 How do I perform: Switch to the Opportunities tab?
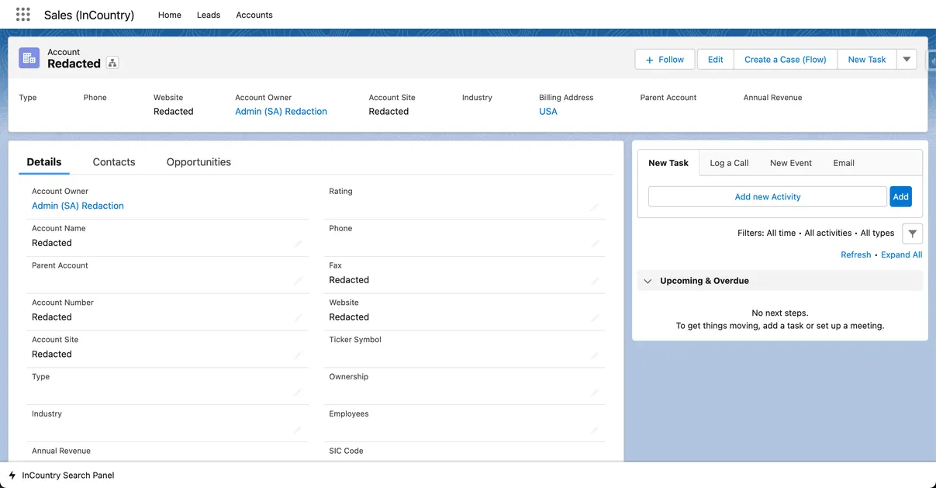(199, 162)
